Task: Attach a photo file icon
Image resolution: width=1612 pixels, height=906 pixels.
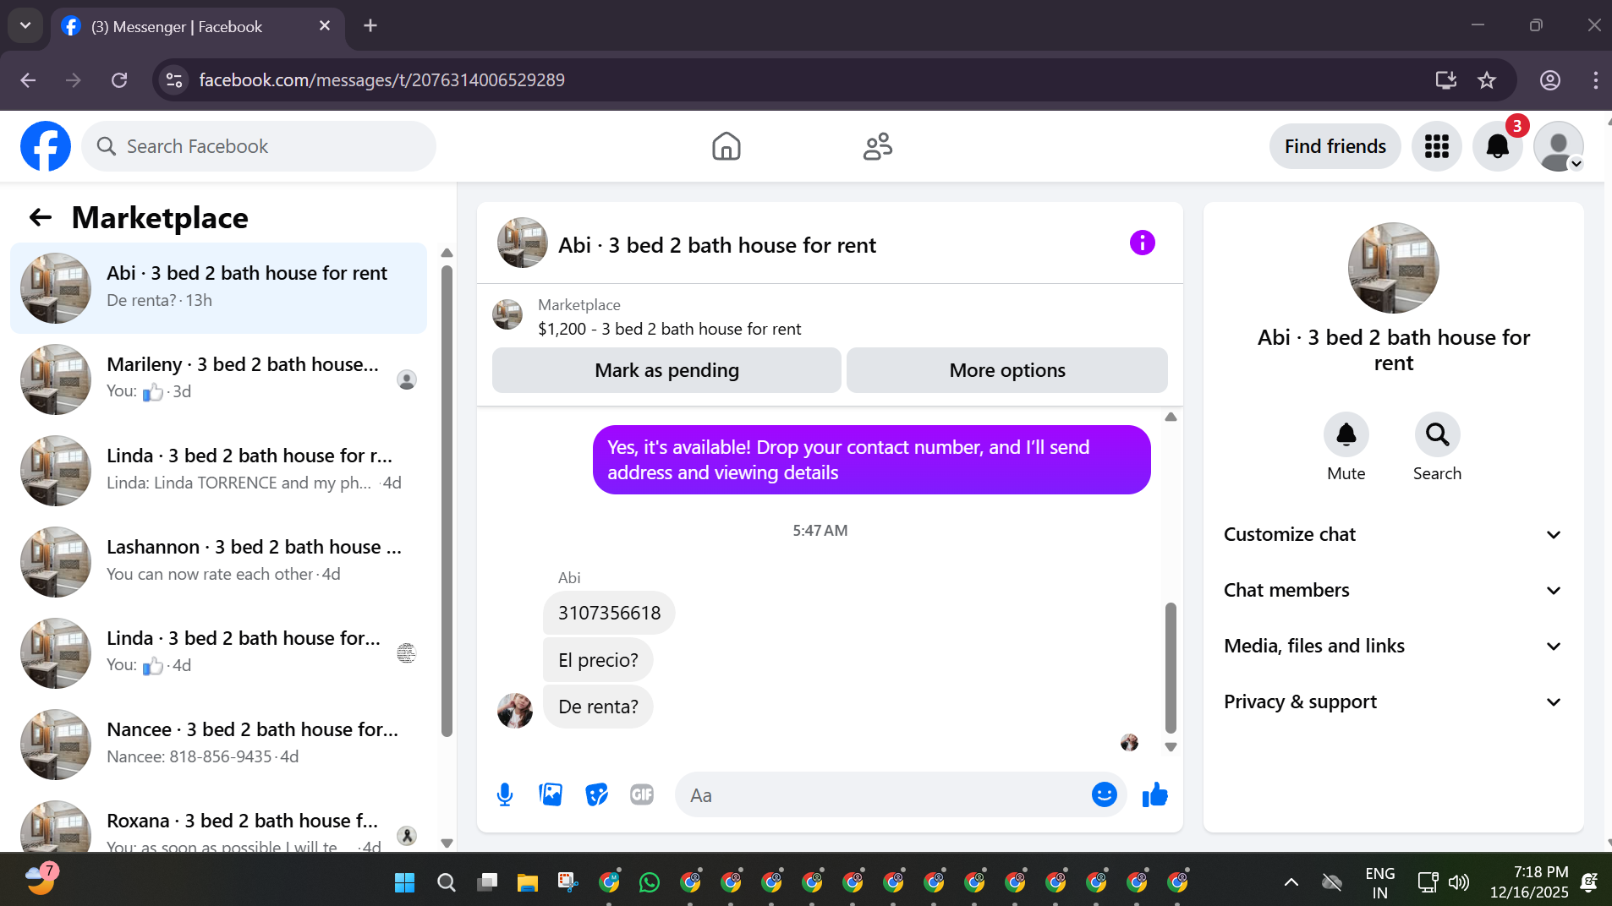Action: 551,794
